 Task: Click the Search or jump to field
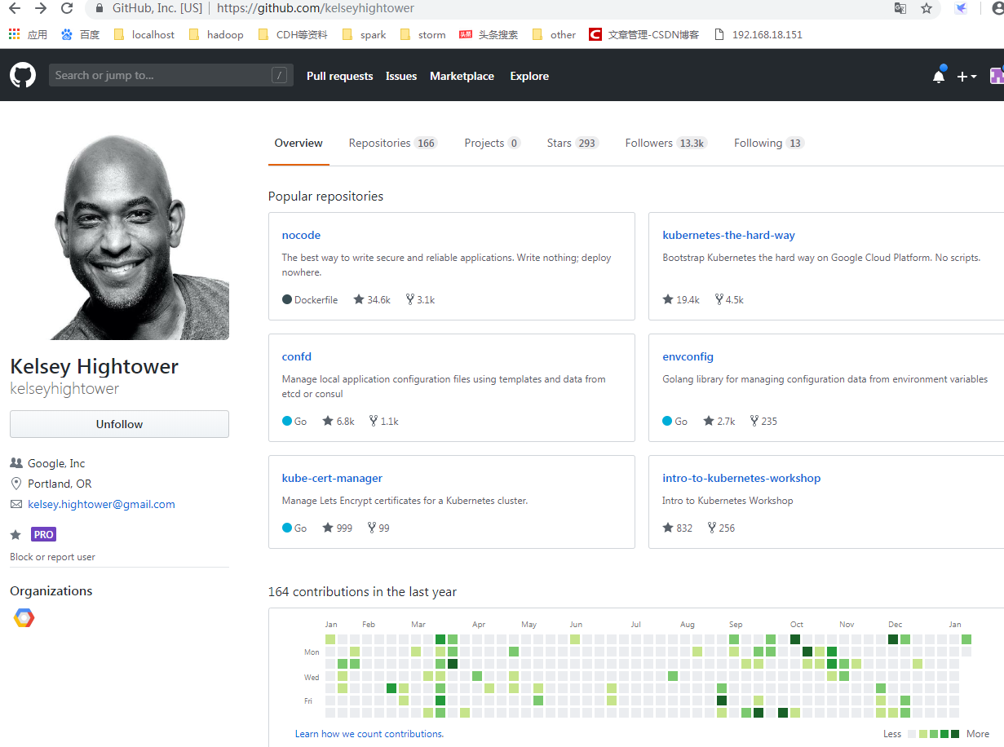click(x=170, y=75)
